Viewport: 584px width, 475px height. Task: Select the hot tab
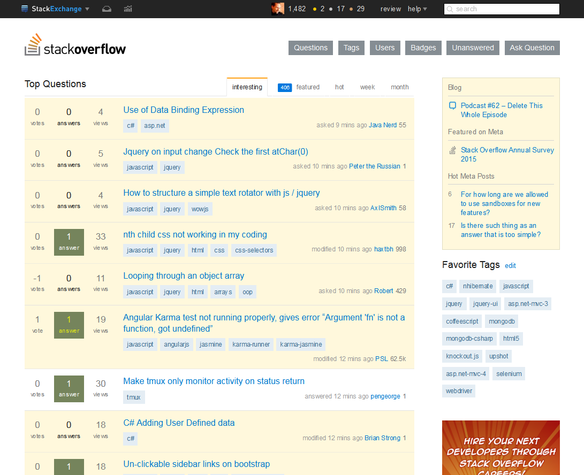[x=339, y=87]
